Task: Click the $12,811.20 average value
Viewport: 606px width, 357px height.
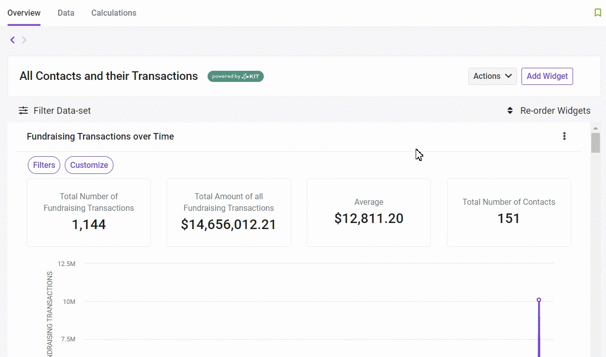Action: click(369, 218)
